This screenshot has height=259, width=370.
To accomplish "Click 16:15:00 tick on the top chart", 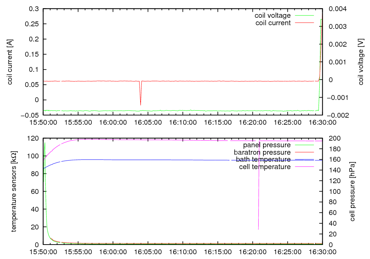I will tap(218, 122).
